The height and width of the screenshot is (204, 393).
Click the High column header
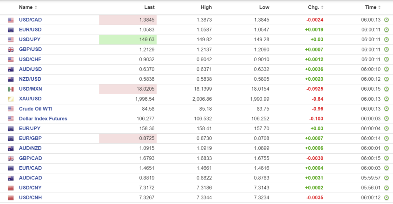206,7
